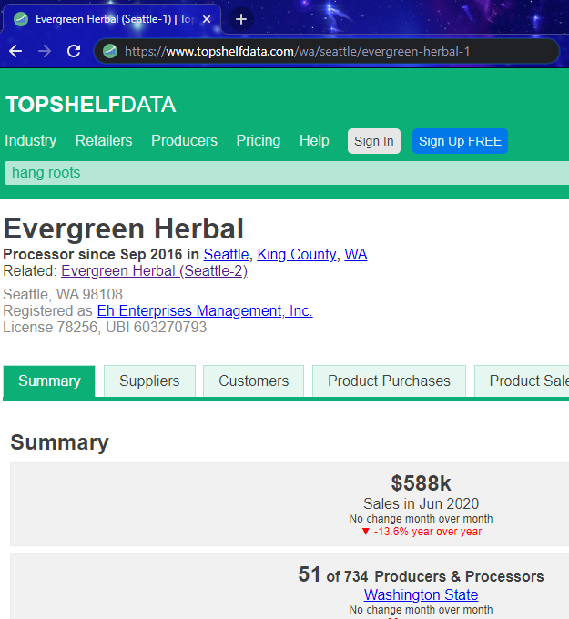Close the Evergreen Herbal browser tab
This screenshot has height=619, width=569.
click(x=207, y=19)
